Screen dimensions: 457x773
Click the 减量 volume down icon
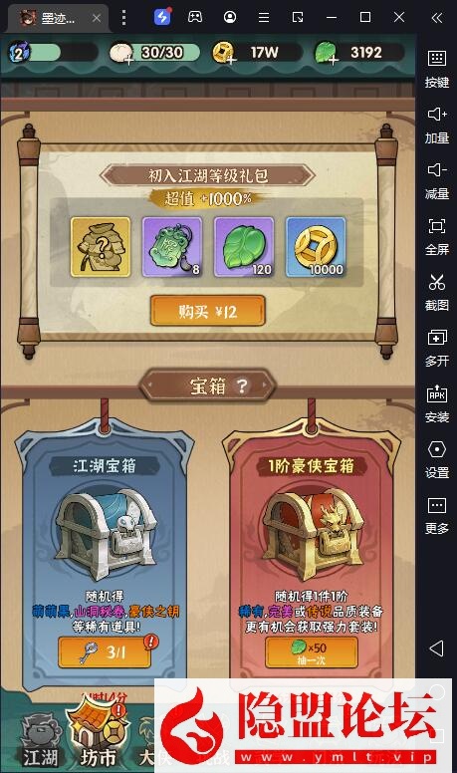tap(437, 181)
